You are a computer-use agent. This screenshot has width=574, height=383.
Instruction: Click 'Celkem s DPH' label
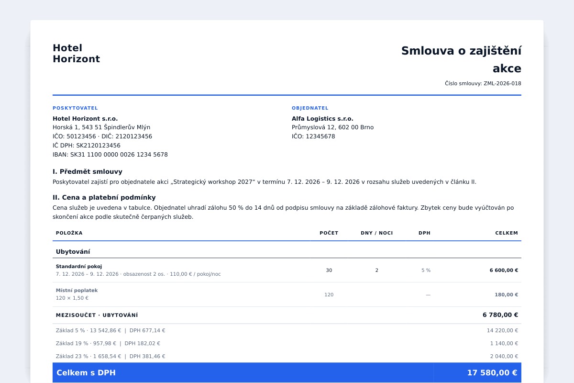(x=86, y=372)
